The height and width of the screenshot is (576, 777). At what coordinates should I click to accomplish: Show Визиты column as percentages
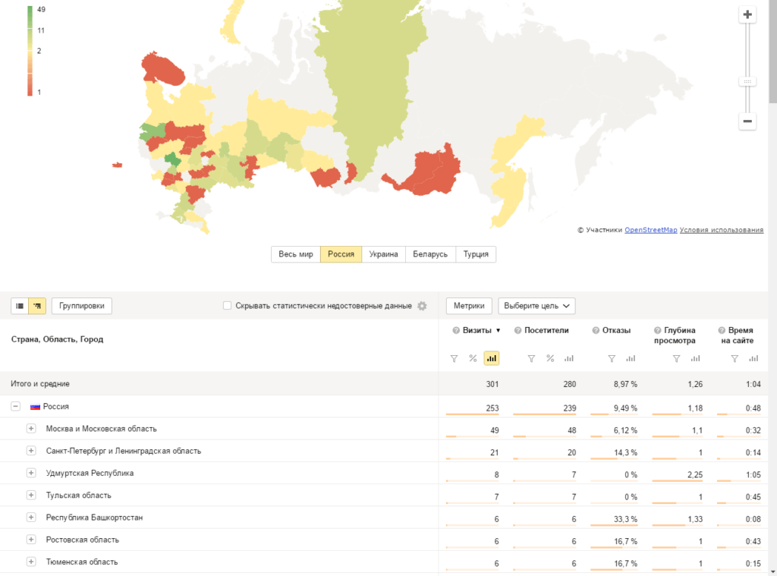pos(473,358)
